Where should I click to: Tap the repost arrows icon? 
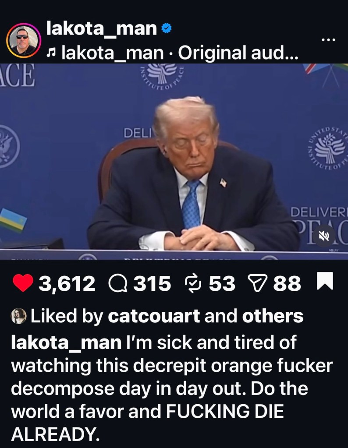point(193,283)
